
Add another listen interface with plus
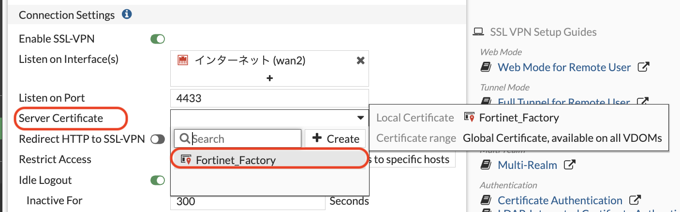click(270, 78)
